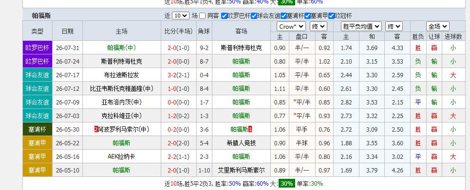The width and height of the screenshot is (470, 190).
Task: Open the 希腊人竞技 team link
Action: [x=241, y=143]
